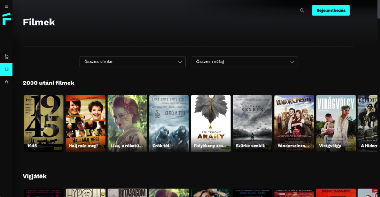This screenshot has width=380, height=197.
Task: Select the Halj már meg! film
Action: click(85, 123)
